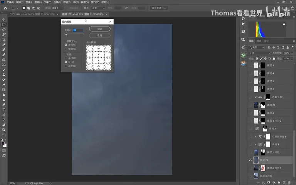Image resolution: width=296 pixels, height=185 pixels.
Task: Select the Move tool
Action: 4,20
